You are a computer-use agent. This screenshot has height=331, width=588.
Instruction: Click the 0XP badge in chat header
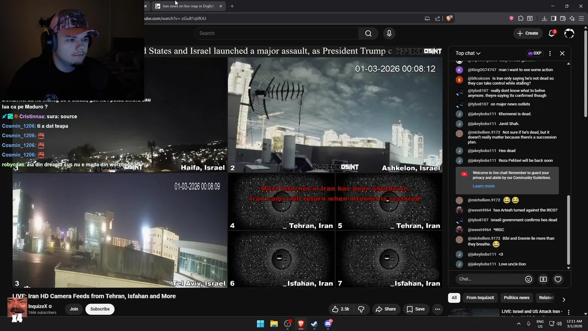pyautogui.click(x=535, y=53)
